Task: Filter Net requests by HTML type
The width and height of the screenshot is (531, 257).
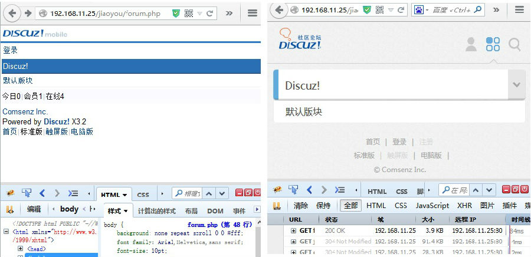Action: 376,205
